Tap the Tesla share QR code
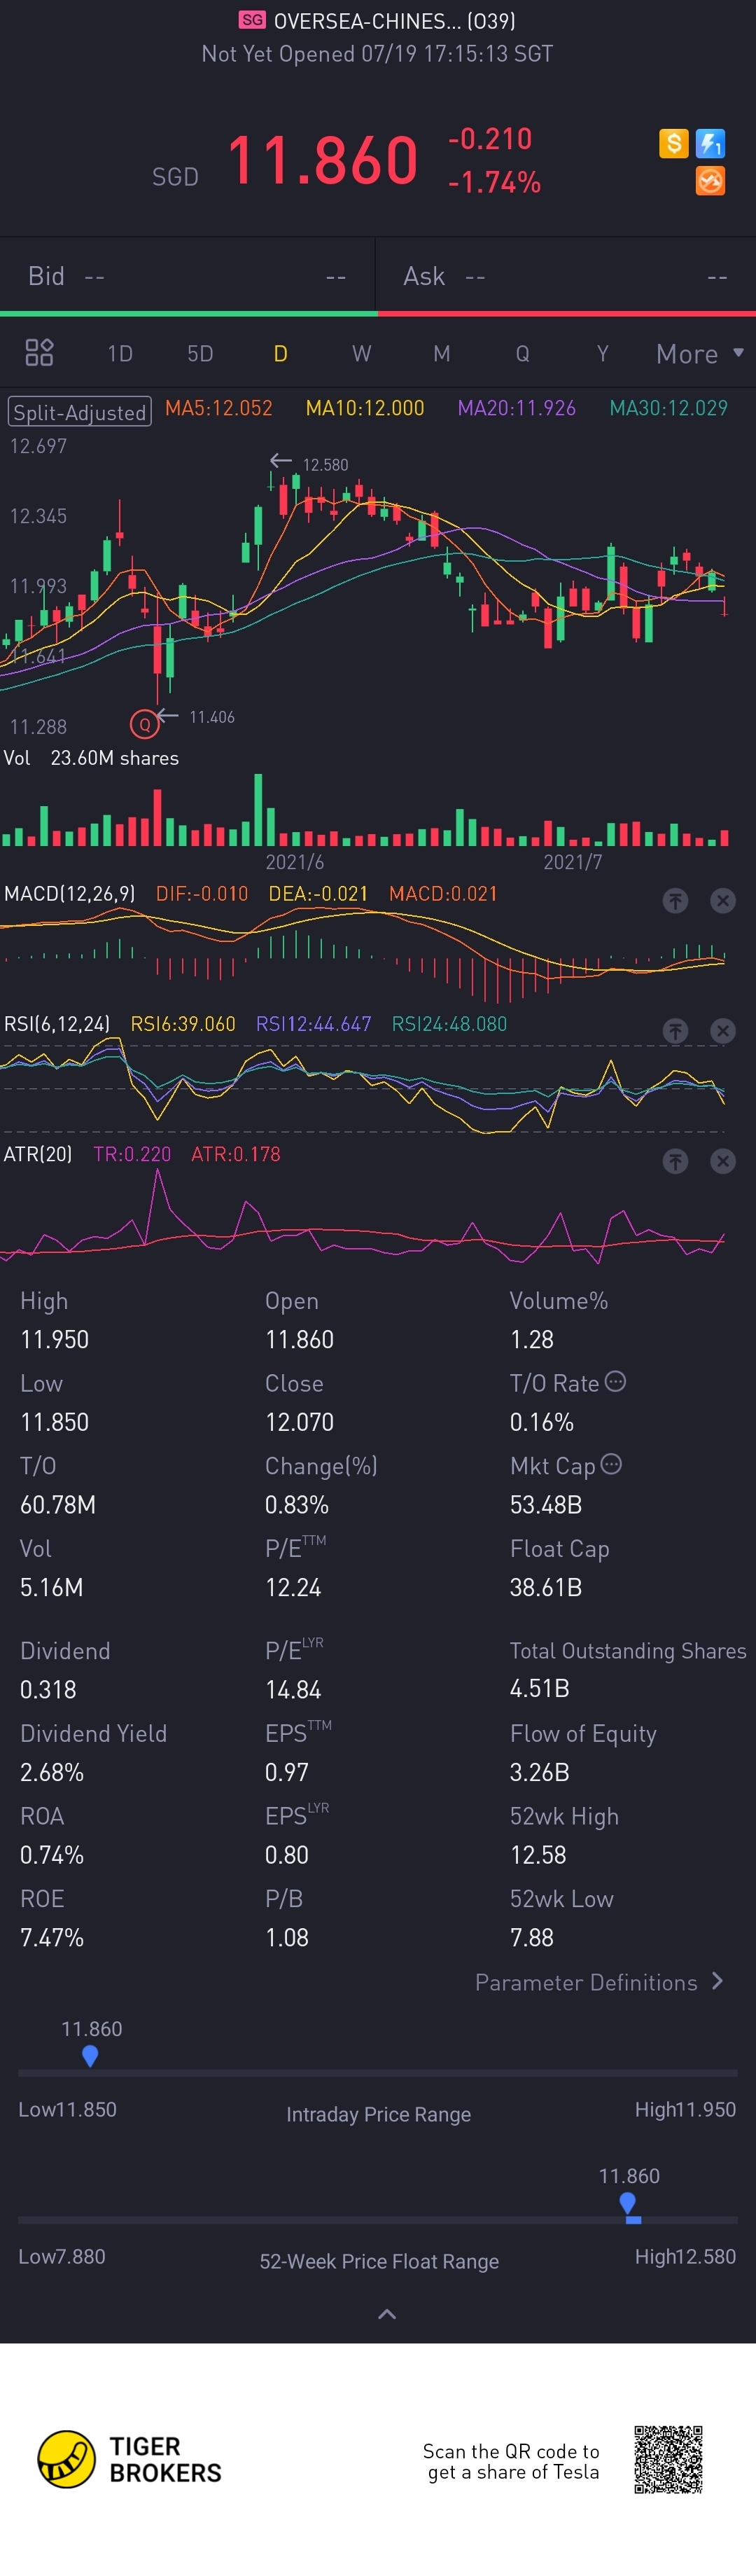Image resolution: width=756 pixels, height=2576 pixels. click(668, 2459)
